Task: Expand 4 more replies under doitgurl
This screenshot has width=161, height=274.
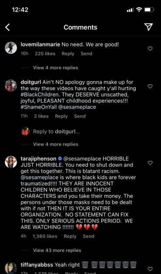Action: tap(55, 144)
